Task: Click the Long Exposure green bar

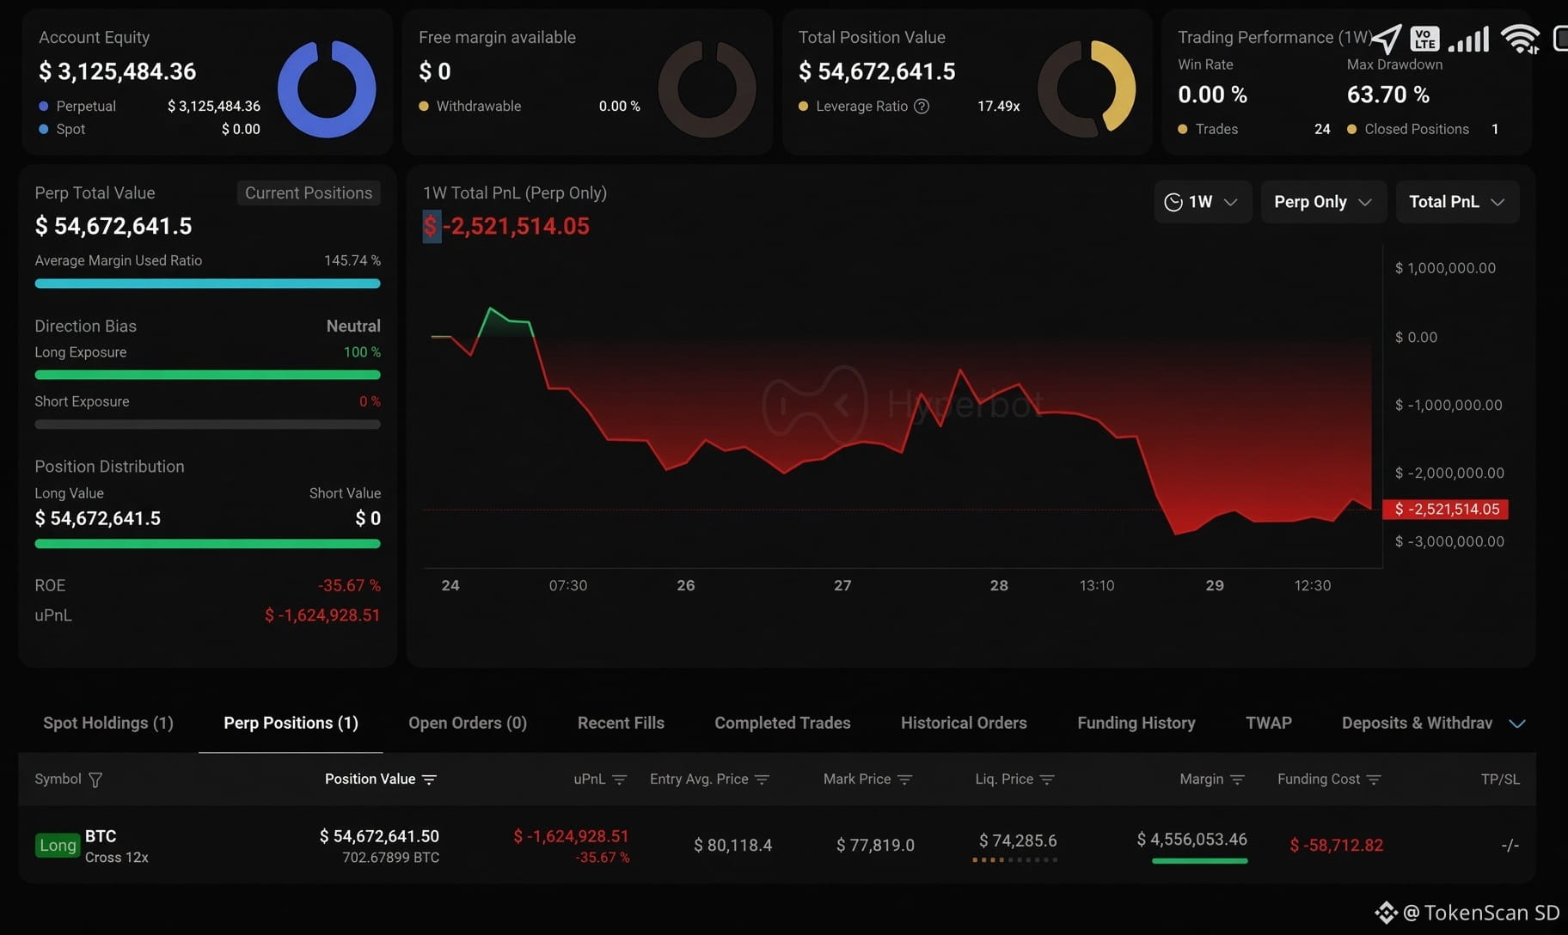Action: tap(207, 375)
